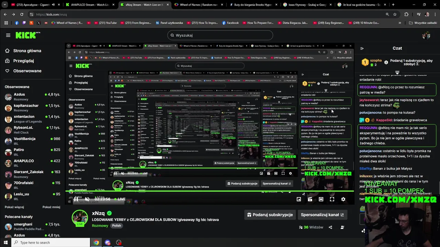Click Windows Type here to search box
This screenshot has width=440, height=247.
(x=50, y=243)
